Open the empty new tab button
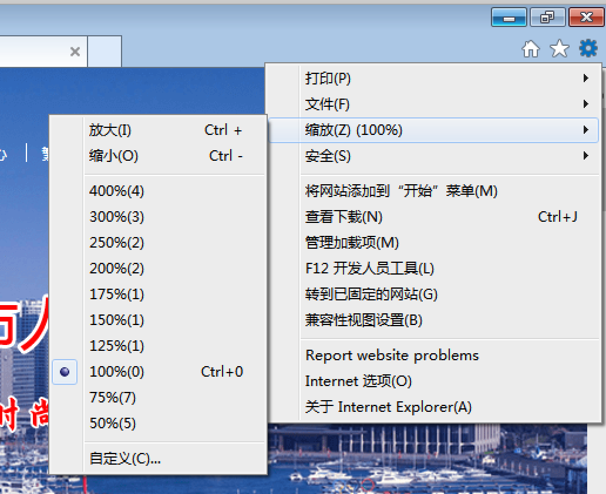 point(105,52)
